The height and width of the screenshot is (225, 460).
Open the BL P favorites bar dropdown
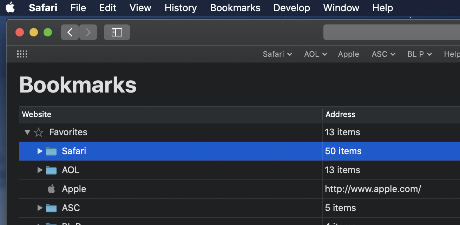pos(419,54)
